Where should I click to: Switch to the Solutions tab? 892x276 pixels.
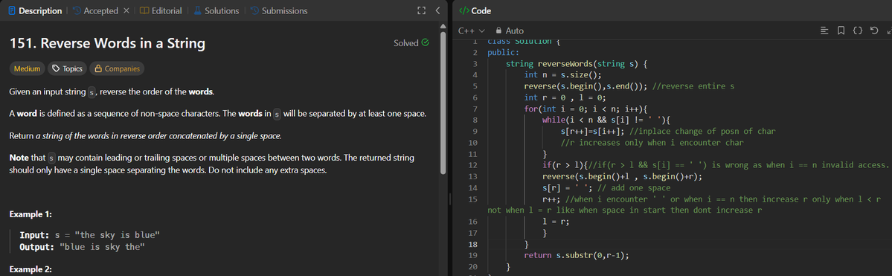[x=216, y=11]
